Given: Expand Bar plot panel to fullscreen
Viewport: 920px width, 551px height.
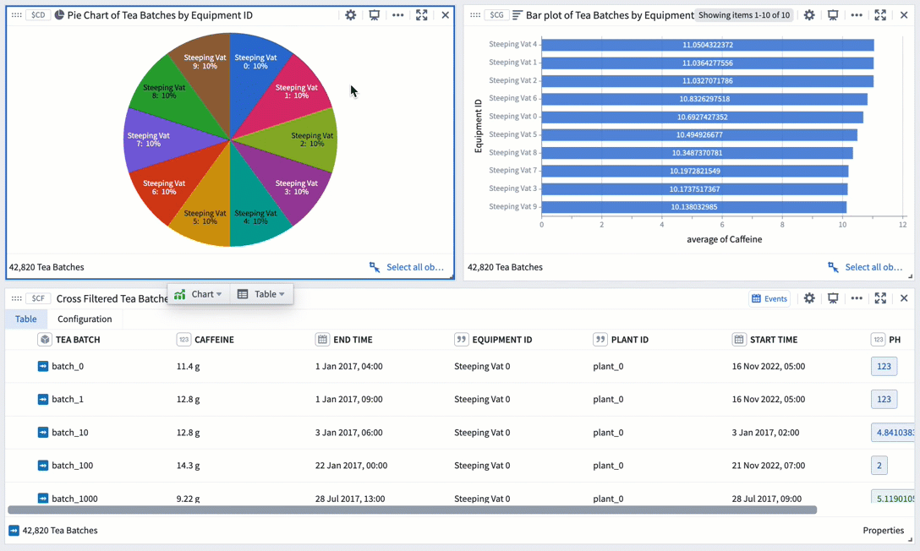Looking at the screenshot, I should coord(880,15).
